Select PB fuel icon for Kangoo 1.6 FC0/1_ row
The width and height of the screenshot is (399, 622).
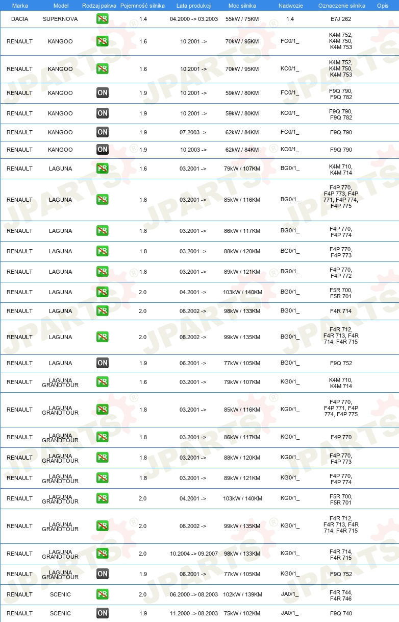[x=103, y=41]
